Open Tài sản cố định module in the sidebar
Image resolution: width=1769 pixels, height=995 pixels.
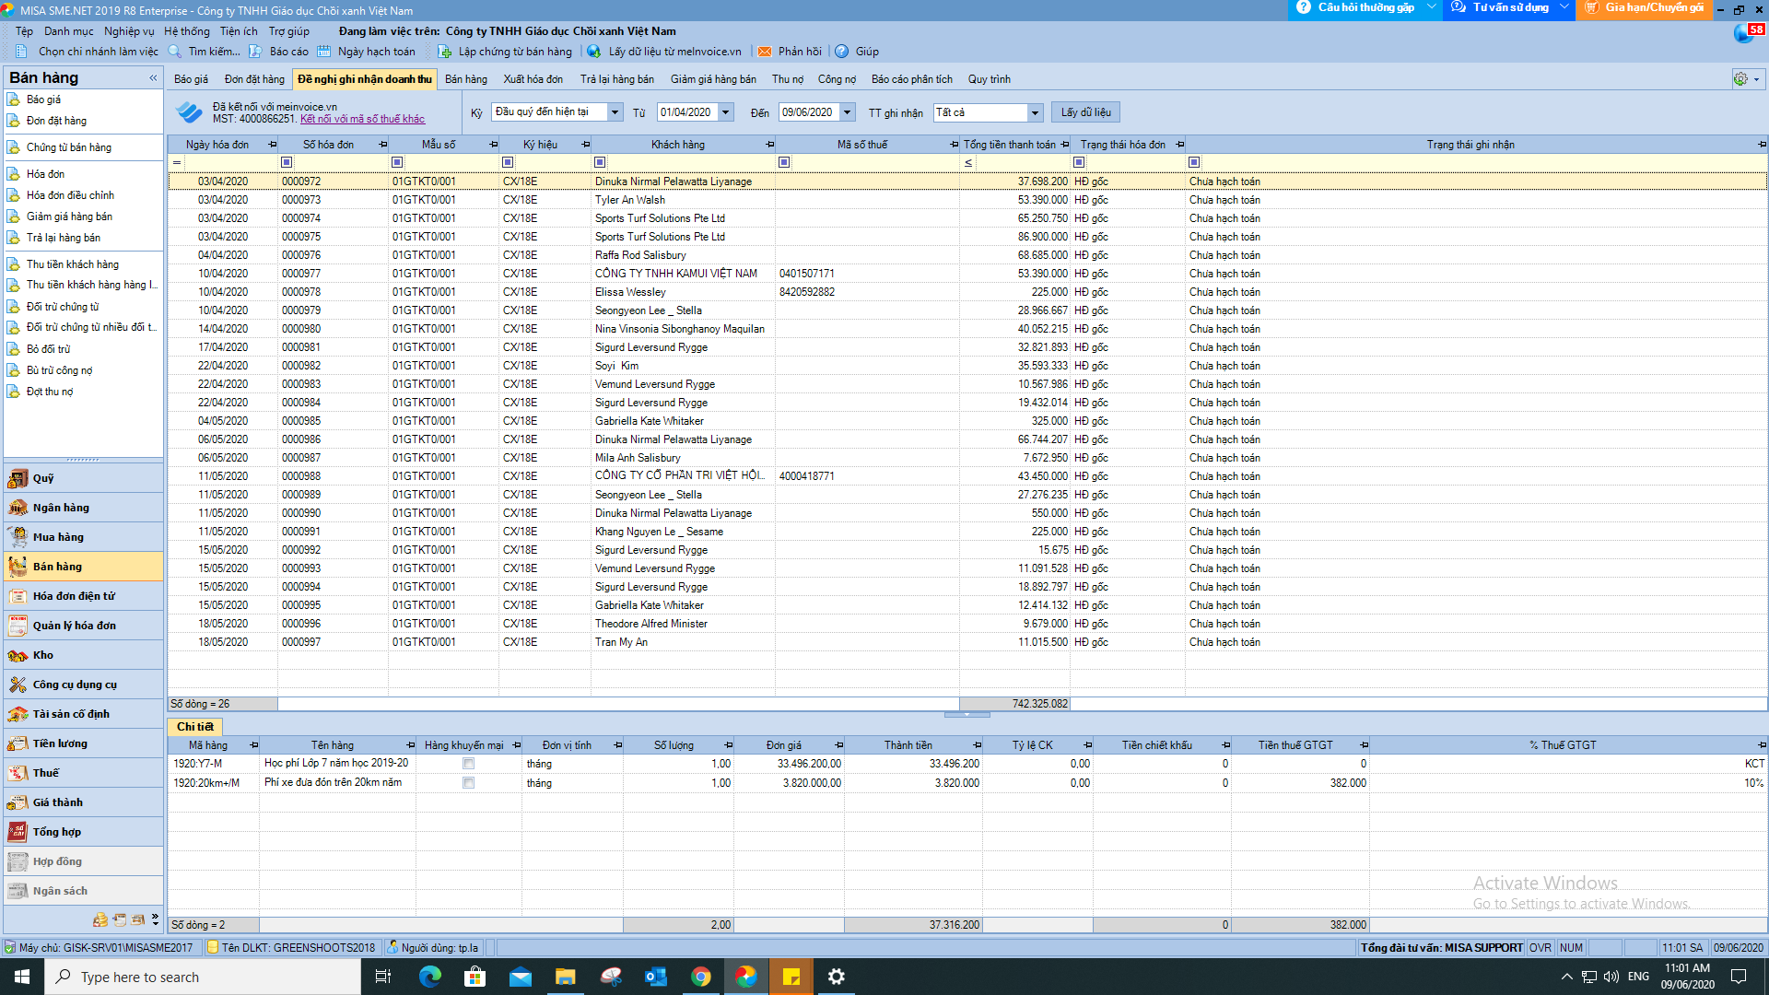pos(70,714)
